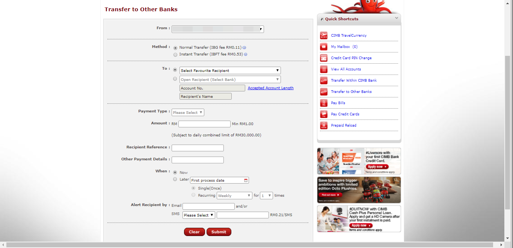
Task: Open the Pay Credit Cards link
Action: [x=345, y=114]
